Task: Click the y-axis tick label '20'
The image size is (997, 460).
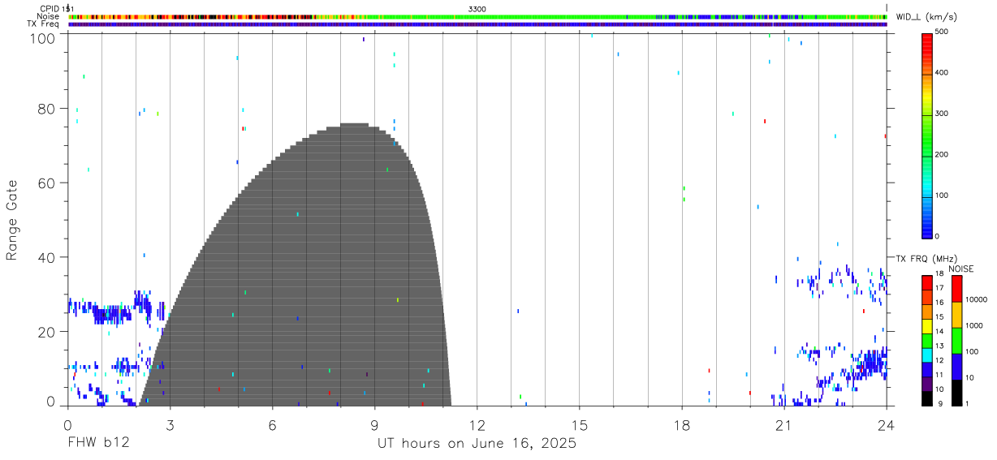Action: tap(47, 332)
